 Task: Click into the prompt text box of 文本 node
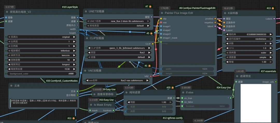tap(43, 103)
